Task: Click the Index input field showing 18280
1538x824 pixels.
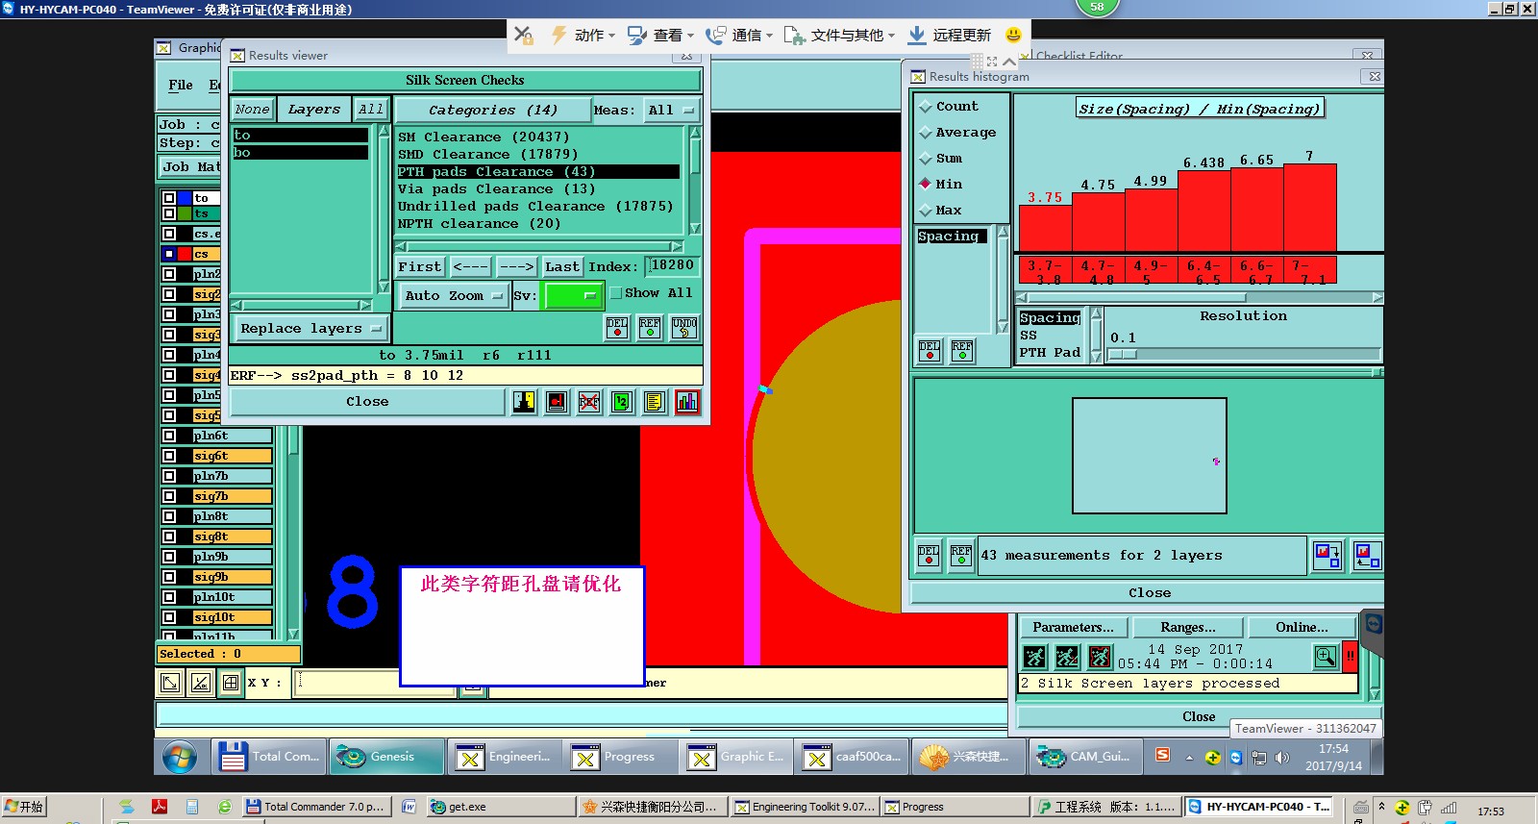Action: (673, 266)
